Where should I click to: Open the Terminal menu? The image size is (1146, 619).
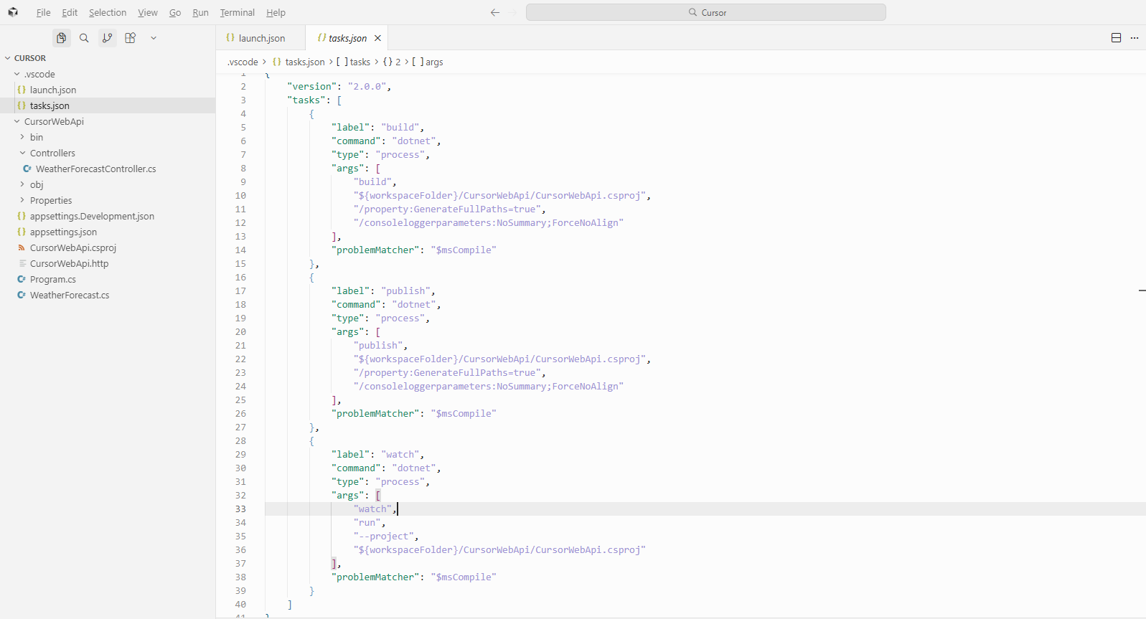tap(238, 12)
